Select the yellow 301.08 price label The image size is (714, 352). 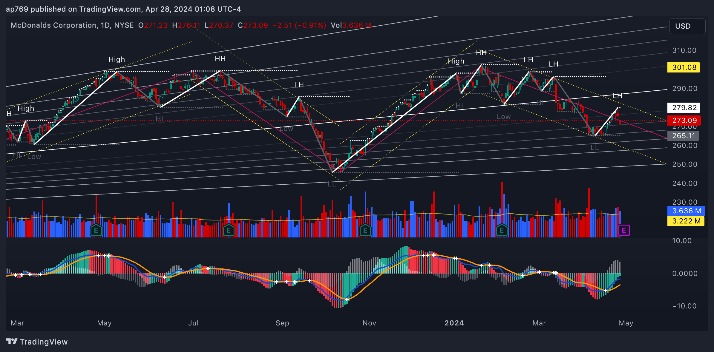[684, 67]
